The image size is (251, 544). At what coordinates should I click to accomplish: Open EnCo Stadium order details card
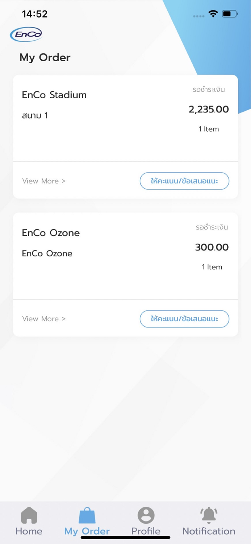[125, 116]
